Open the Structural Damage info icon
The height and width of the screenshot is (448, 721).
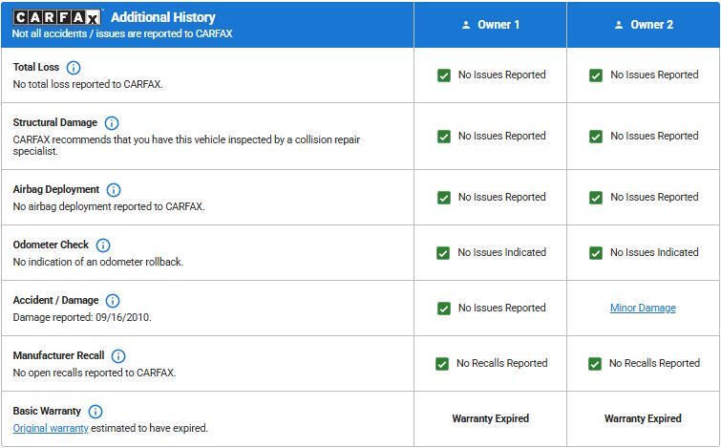[112, 123]
